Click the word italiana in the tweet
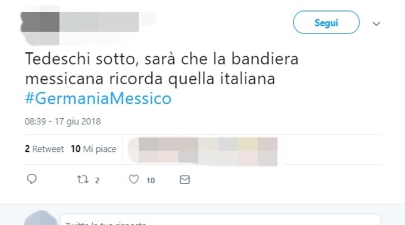 point(248,79)
